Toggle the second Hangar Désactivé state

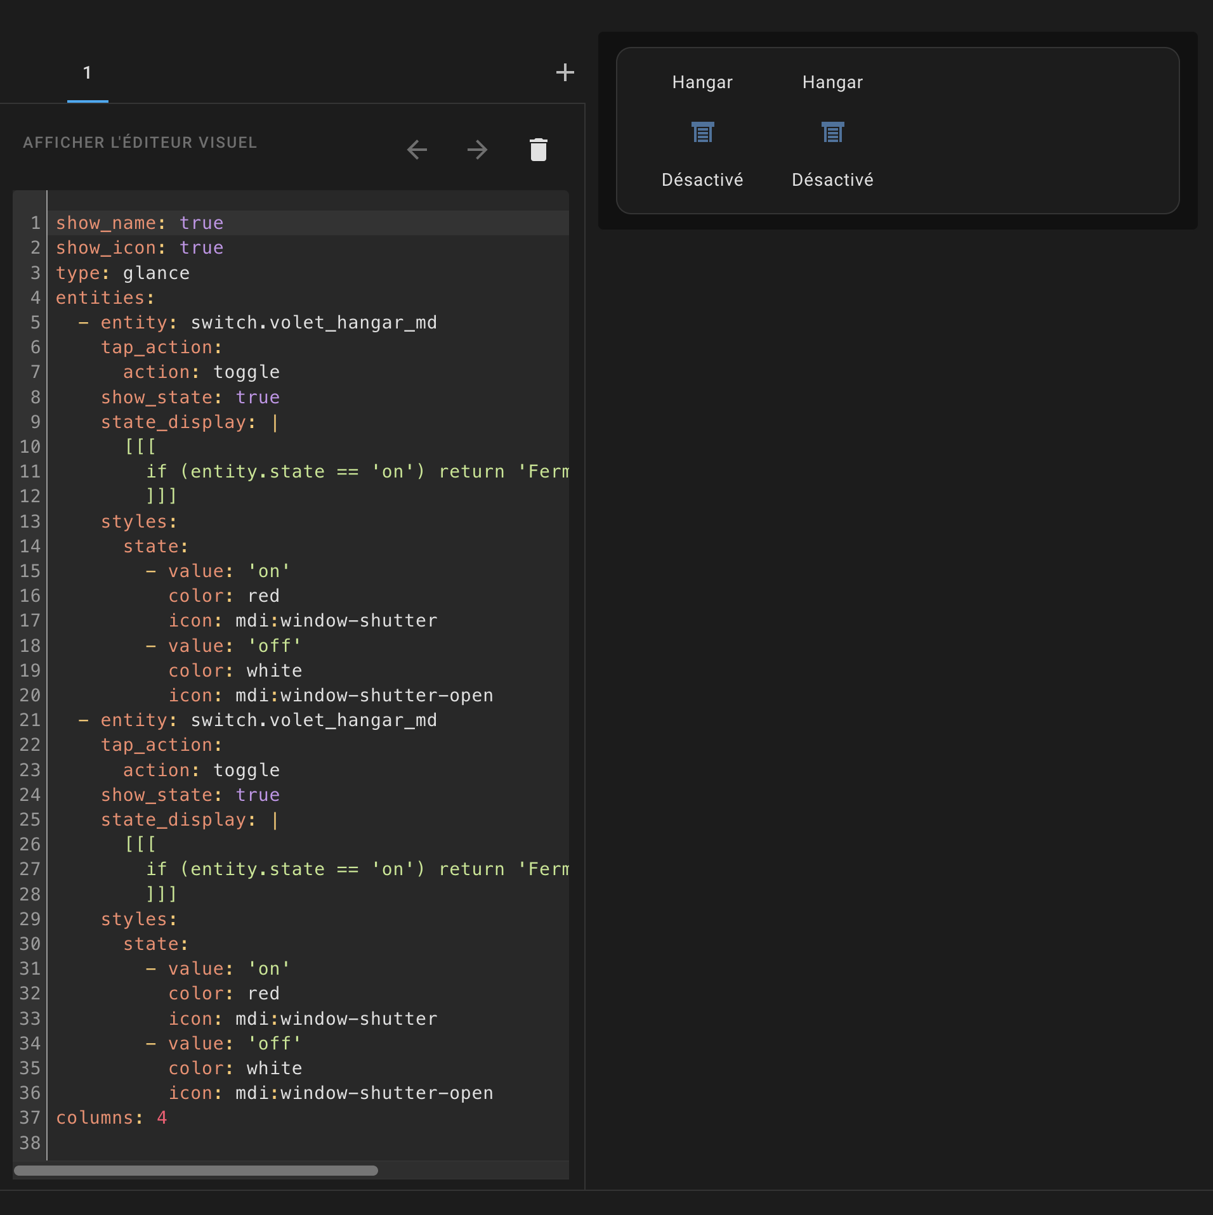coord(832,179)
